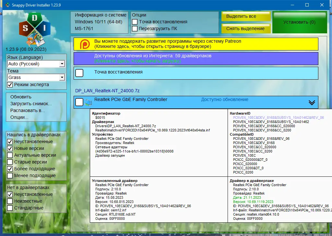
Task: Click the Производитель: Realtek line
Action: [115, 143]
